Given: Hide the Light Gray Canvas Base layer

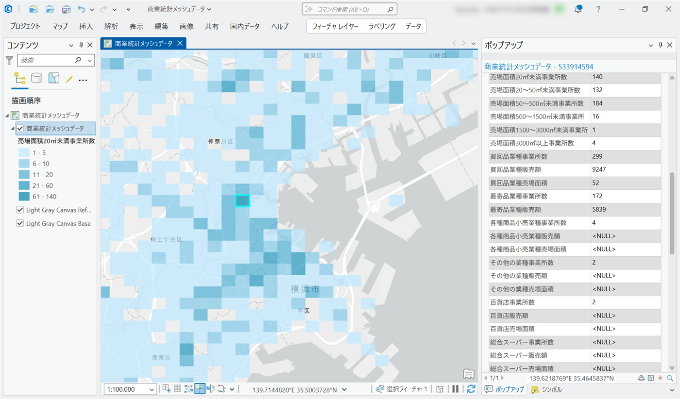Looking at the screenshot, I should tap(20, 223).
